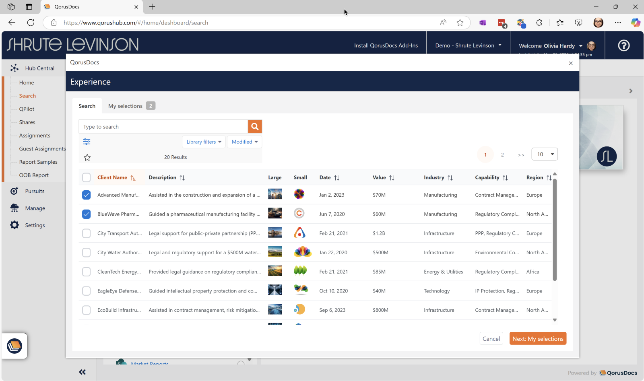Expand Demo - Shrute Levinson dropdown

[468, 45]
